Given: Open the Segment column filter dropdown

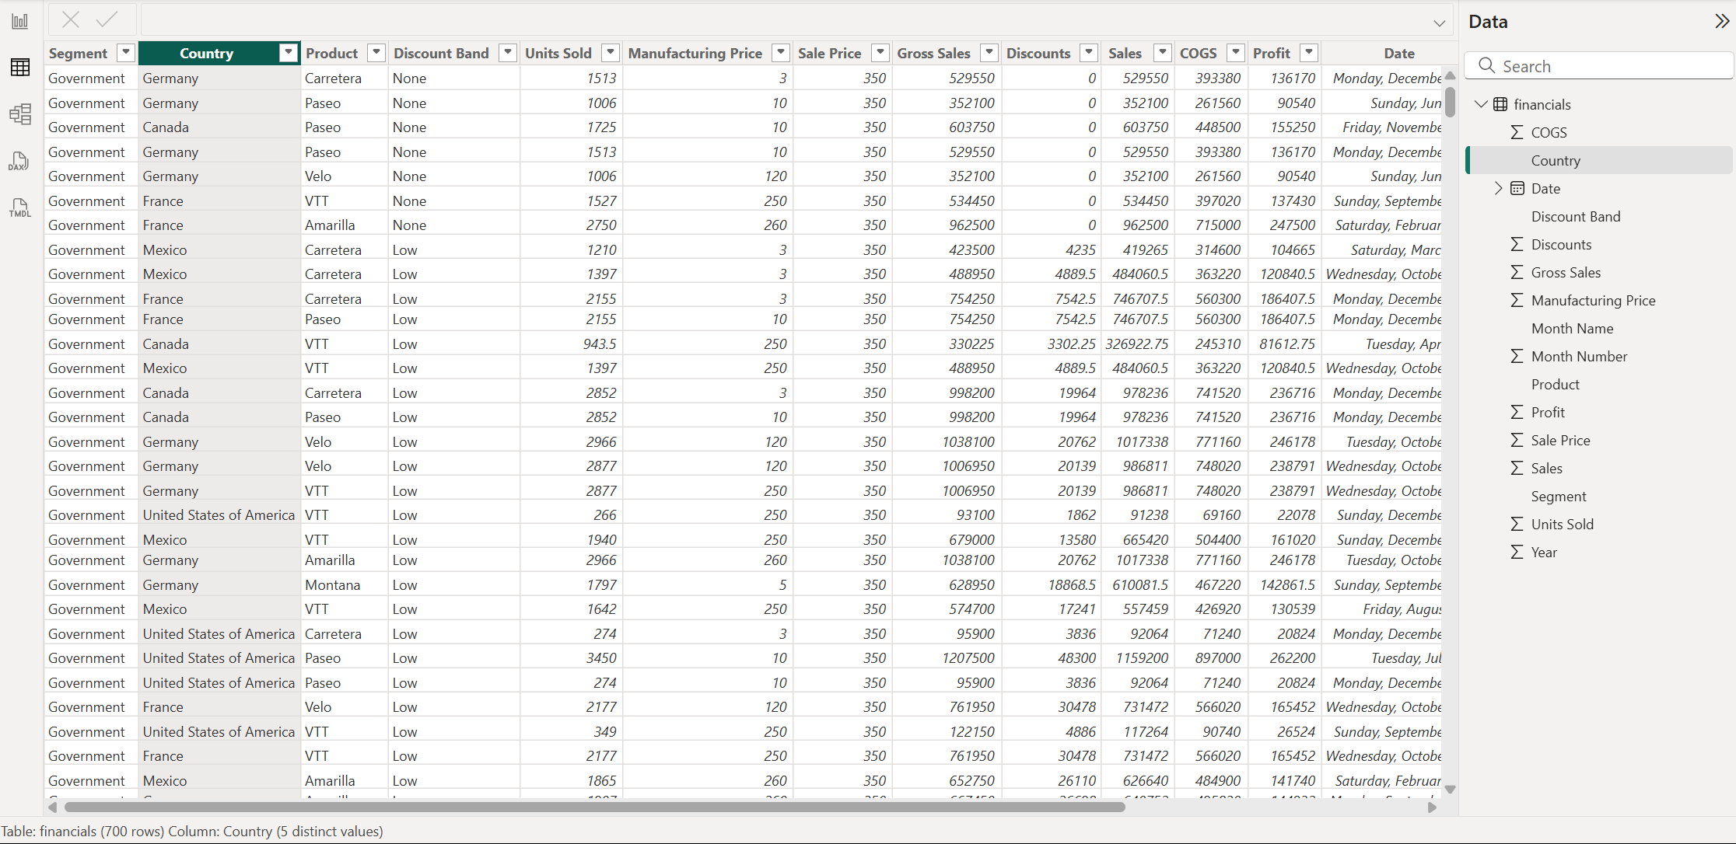Looking at the screenshot, I should [125, 53].
